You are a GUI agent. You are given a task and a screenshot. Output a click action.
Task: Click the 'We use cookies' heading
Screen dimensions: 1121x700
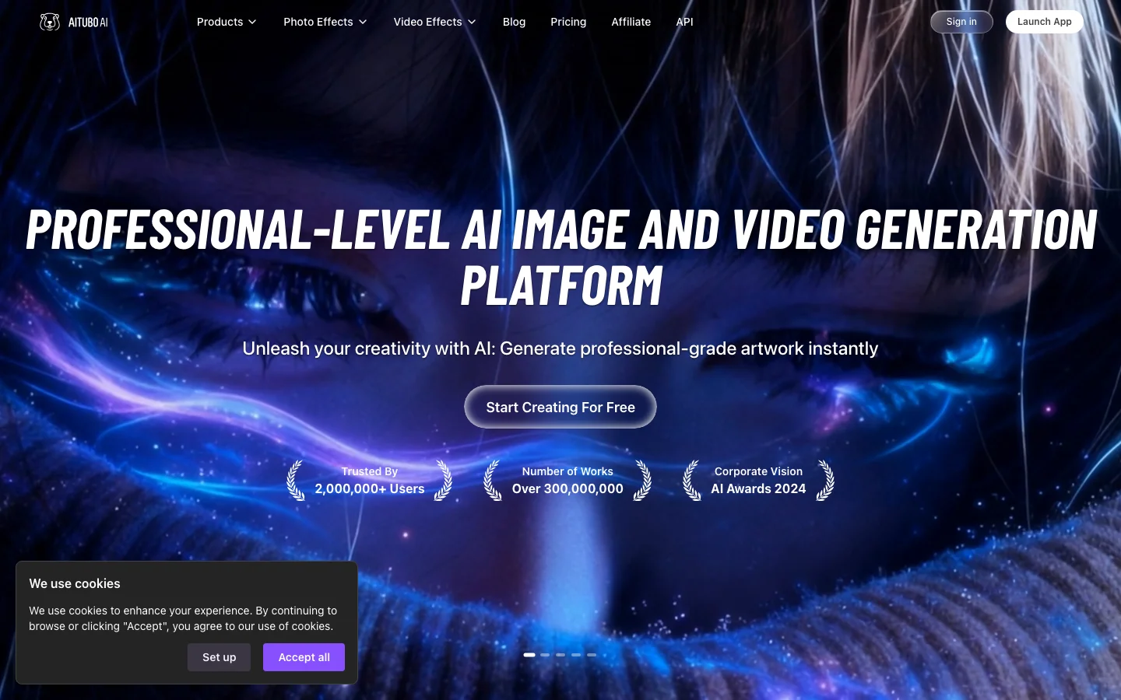[75, 583]
